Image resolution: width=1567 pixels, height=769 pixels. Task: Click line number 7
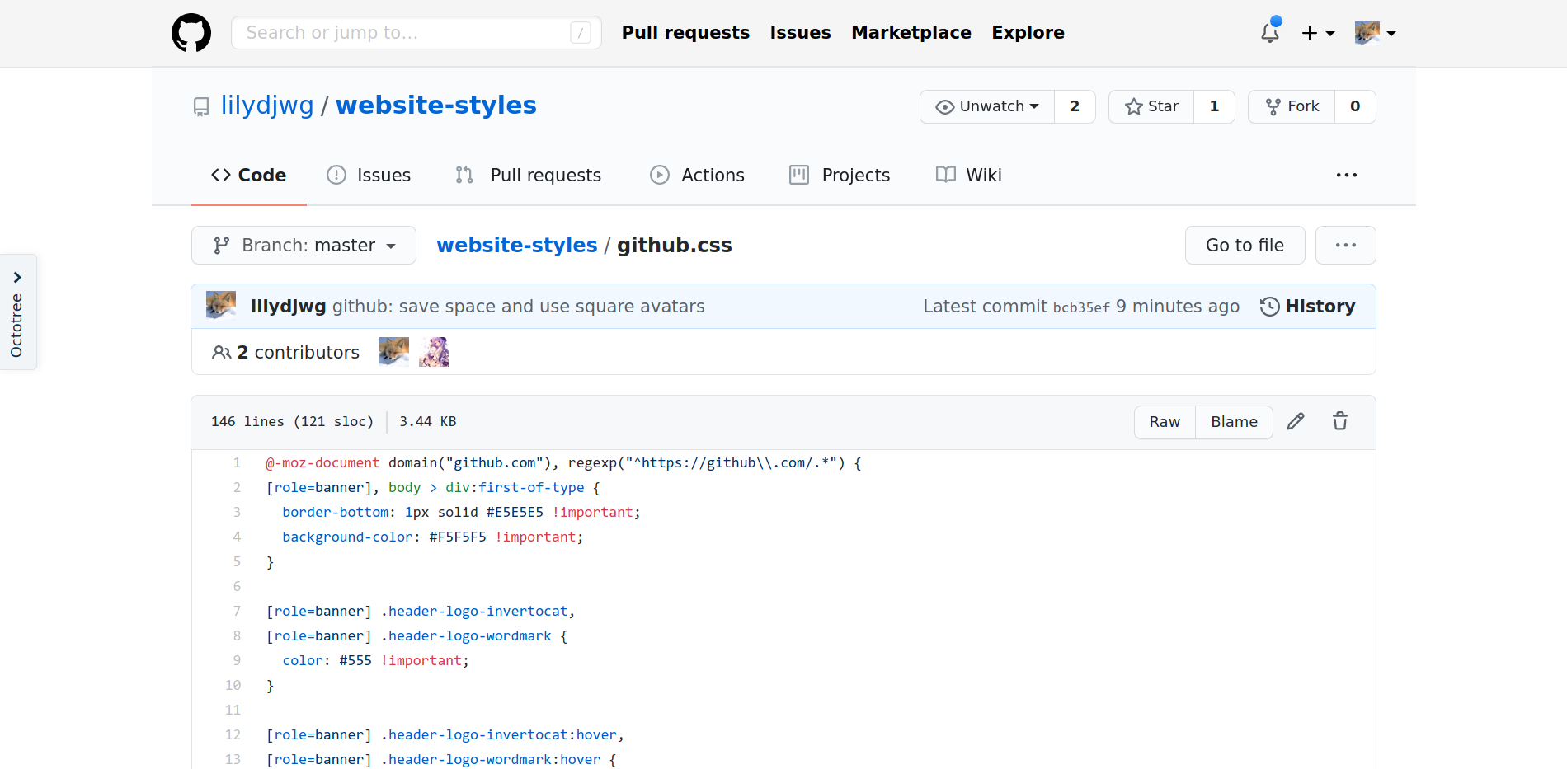[237, 611]
